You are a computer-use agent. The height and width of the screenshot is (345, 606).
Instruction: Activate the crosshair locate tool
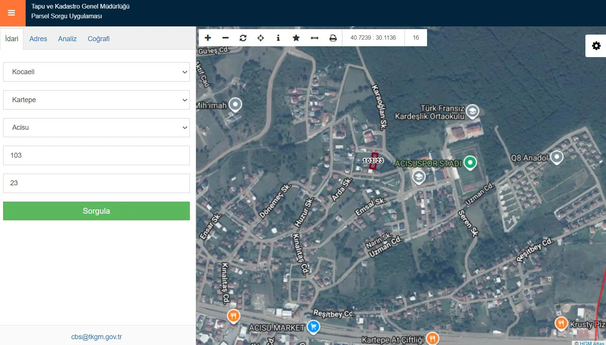(260, 38)
